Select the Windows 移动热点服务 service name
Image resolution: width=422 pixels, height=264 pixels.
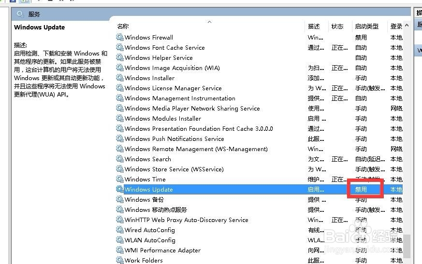click(x=156, y=209)
